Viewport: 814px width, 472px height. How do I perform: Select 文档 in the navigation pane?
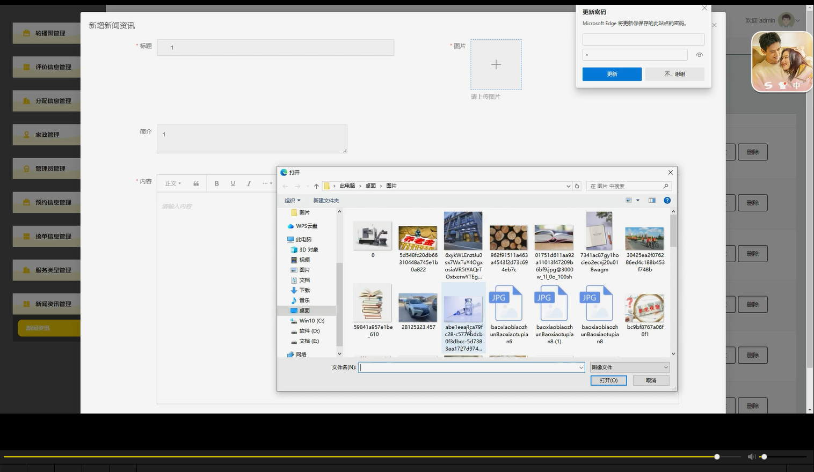[x=300, y=280]
